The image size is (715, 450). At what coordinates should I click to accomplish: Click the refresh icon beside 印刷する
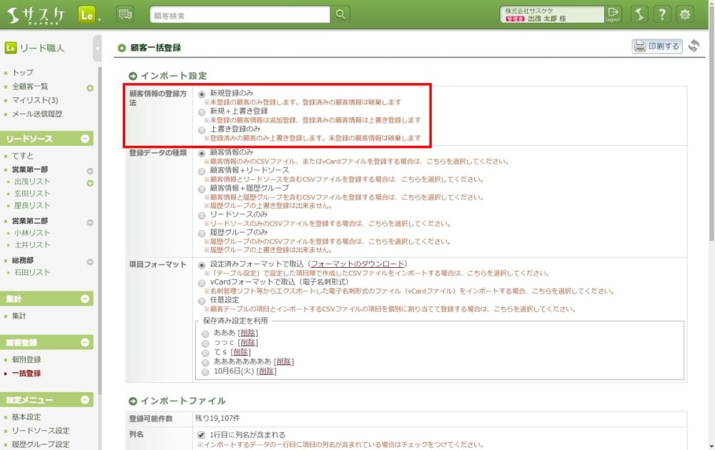694,46
